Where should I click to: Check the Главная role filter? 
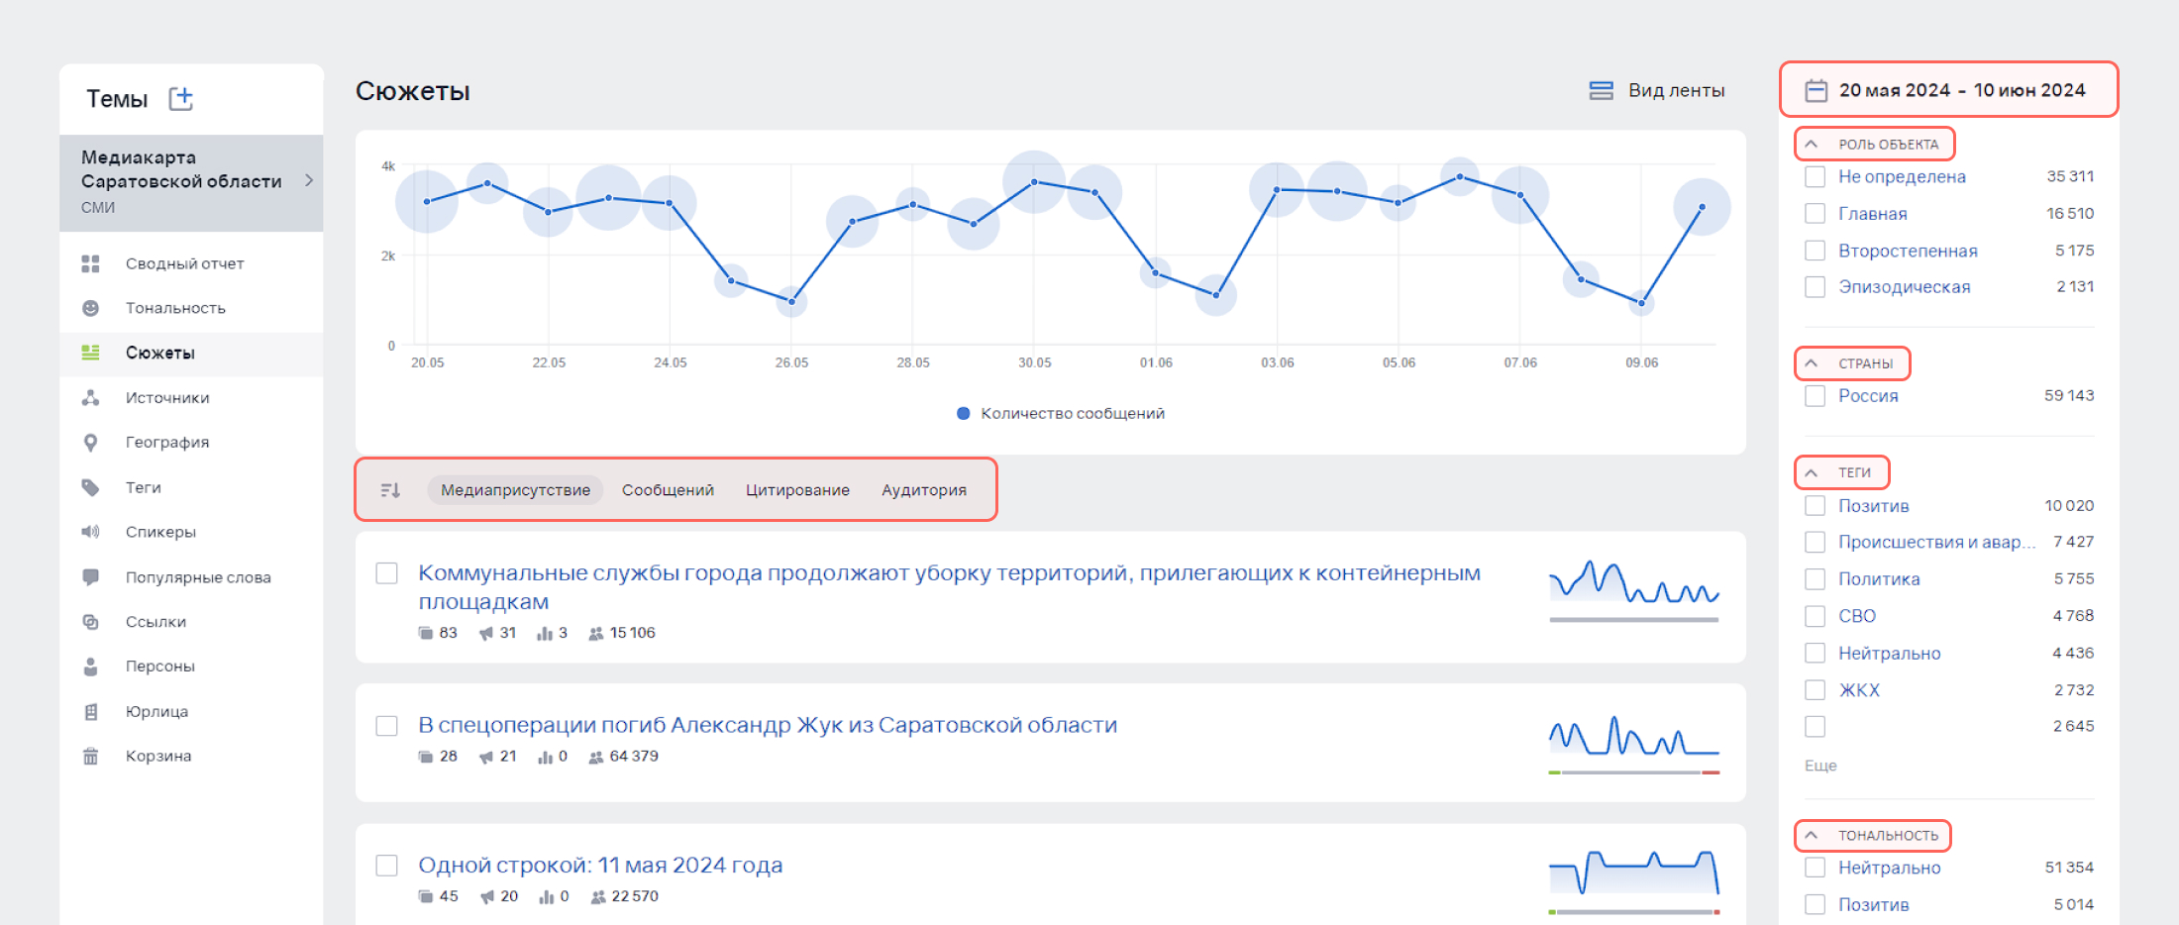[x=1815, y=213]
